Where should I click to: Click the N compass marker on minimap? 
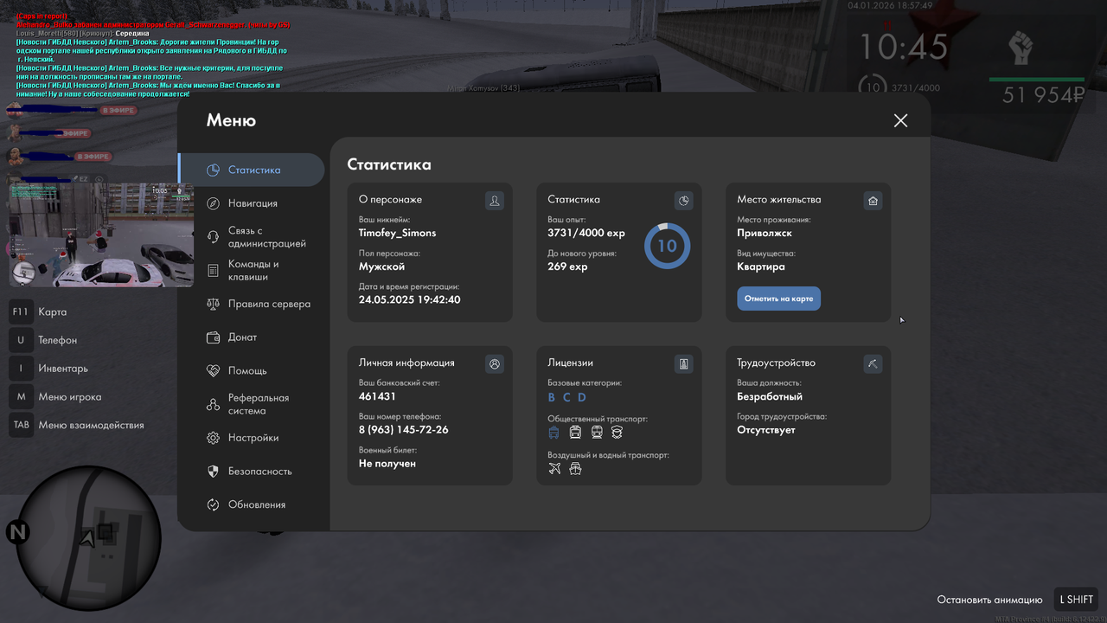coord(17,531)
